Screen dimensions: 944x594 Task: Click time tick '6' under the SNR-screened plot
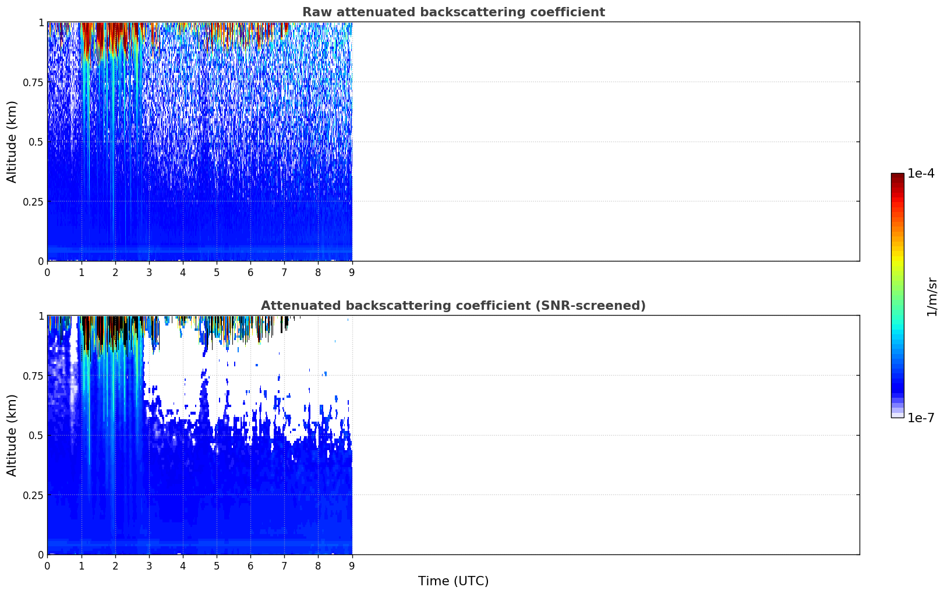250,565
